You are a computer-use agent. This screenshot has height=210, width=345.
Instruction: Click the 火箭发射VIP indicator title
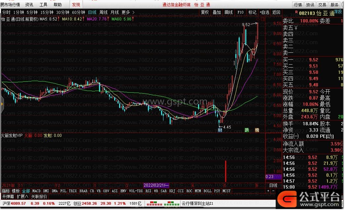[x=12, y=135]
